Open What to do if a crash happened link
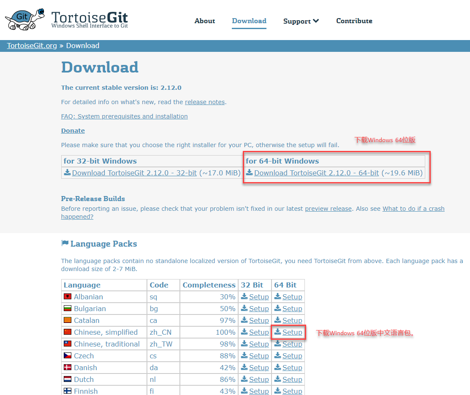 point(413,209)
